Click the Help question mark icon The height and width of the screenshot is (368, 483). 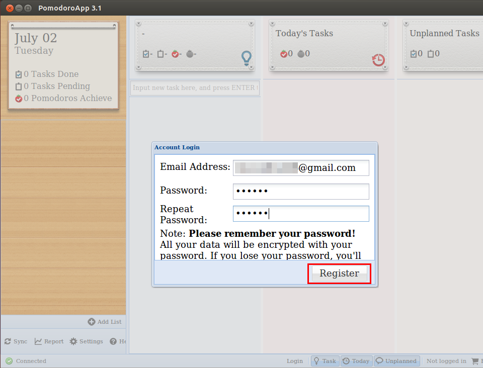(x=113, y=341)
